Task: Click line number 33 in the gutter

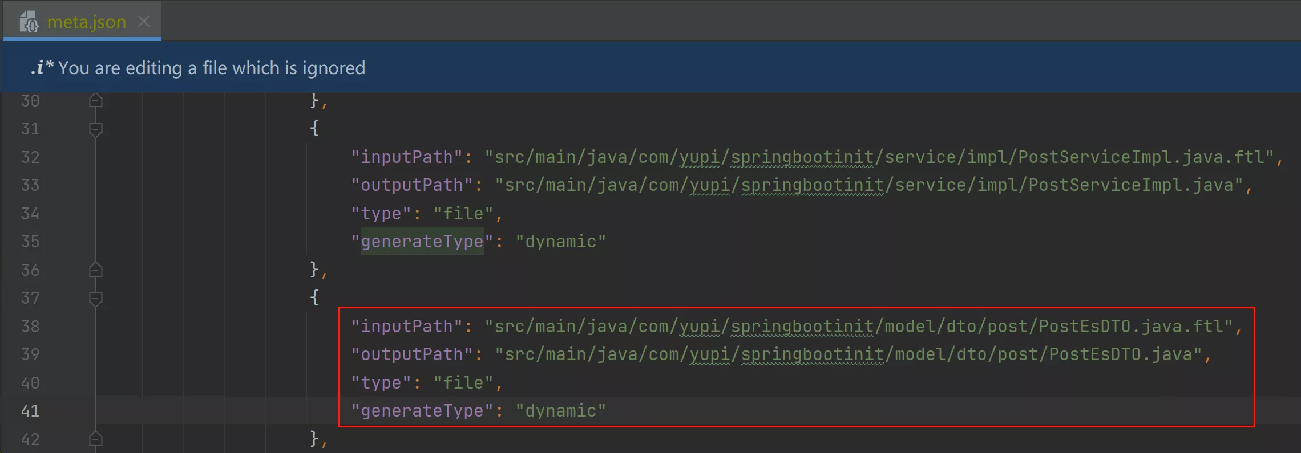Action: coord(30,185)
